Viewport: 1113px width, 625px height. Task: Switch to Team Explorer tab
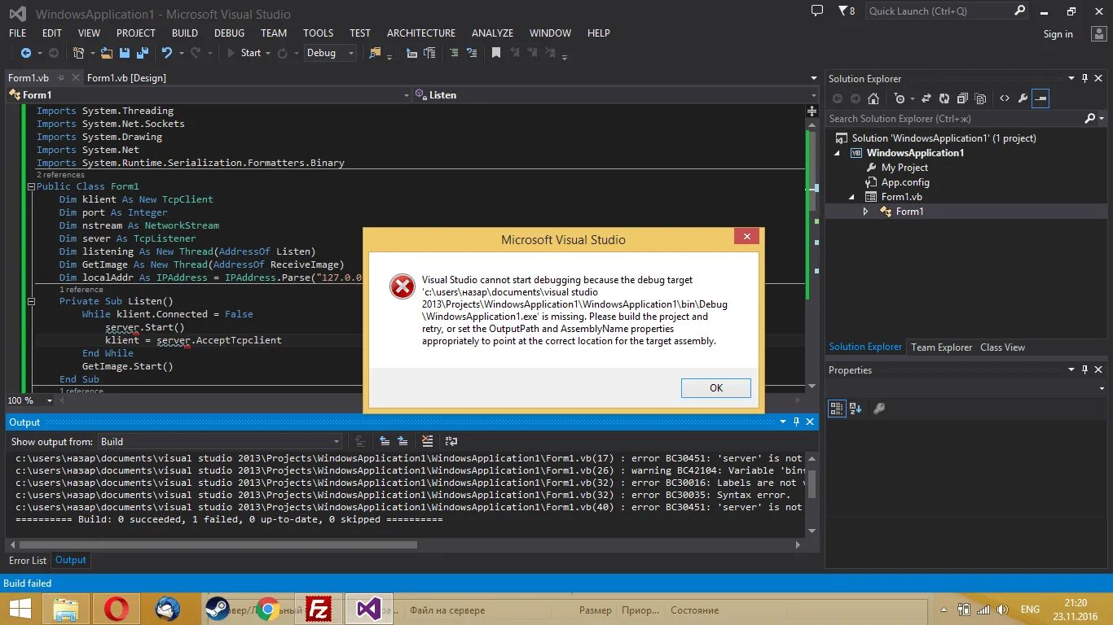pos(941,347)
